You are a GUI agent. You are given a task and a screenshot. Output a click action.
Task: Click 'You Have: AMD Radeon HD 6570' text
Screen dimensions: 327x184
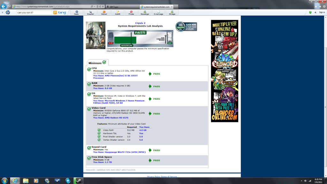(111, 118)
